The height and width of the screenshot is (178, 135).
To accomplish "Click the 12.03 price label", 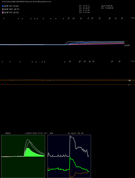I will [127, 45].
